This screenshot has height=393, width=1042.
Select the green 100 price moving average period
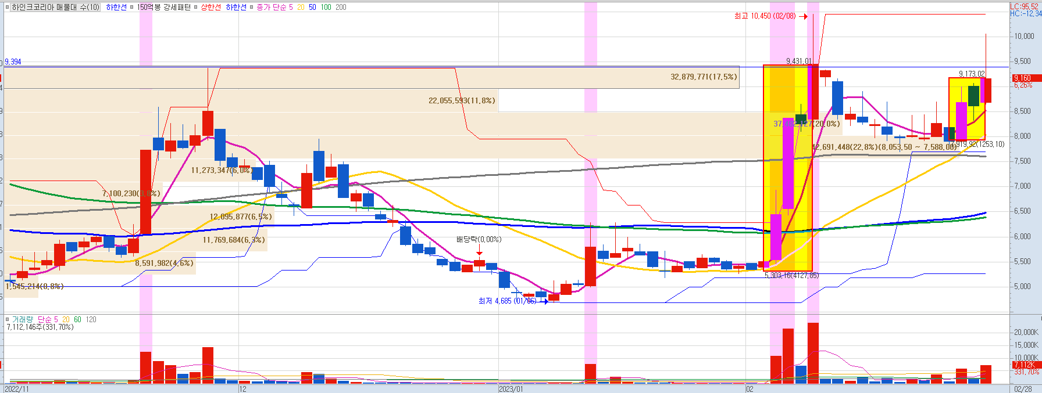coord(326,8)
